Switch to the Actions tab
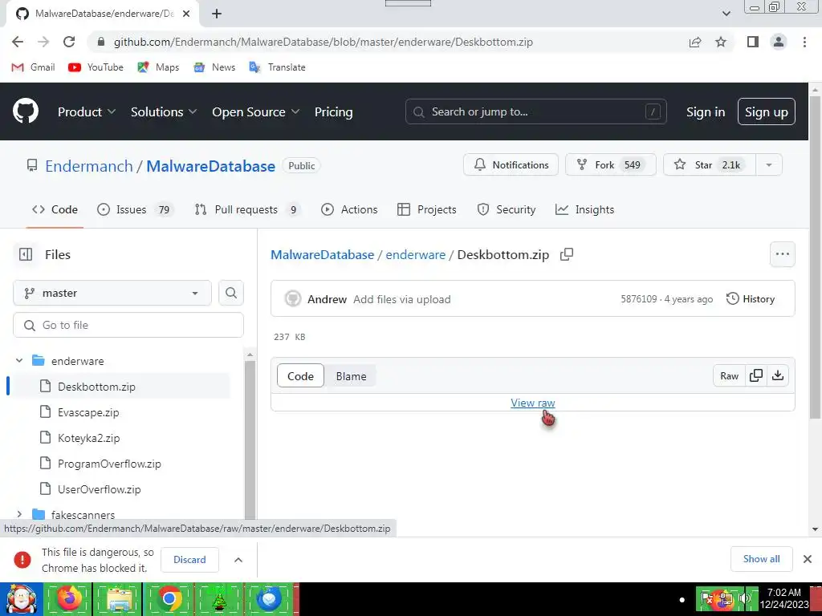 [x=349, y=209]
